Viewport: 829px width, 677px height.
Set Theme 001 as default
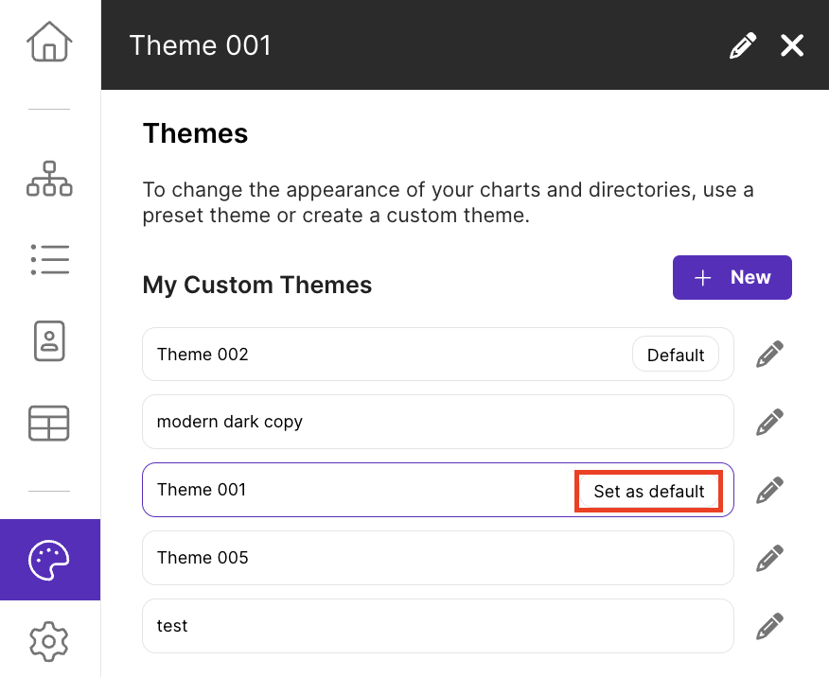(x=648, y=491)
